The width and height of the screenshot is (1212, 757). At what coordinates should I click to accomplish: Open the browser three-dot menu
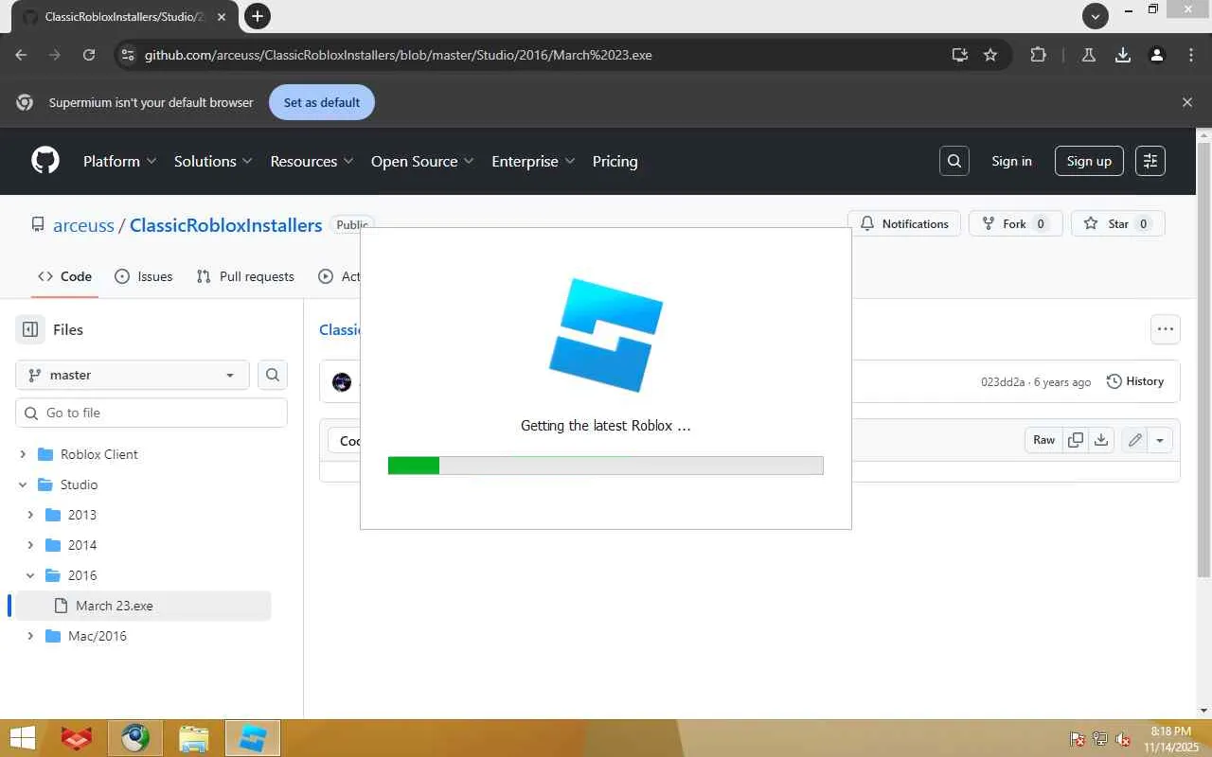[1191, 55]
